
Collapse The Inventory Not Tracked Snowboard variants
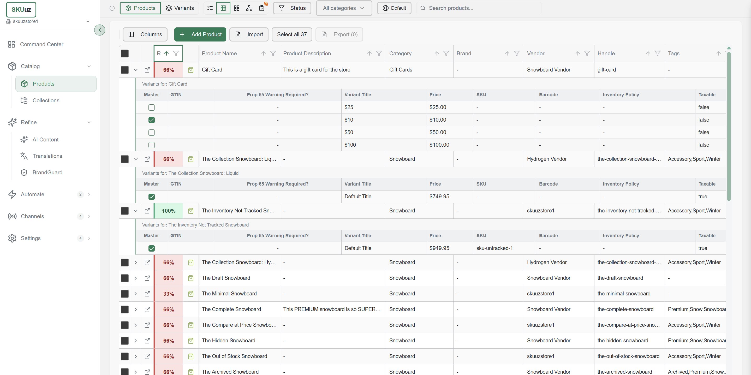click(136, 211)
